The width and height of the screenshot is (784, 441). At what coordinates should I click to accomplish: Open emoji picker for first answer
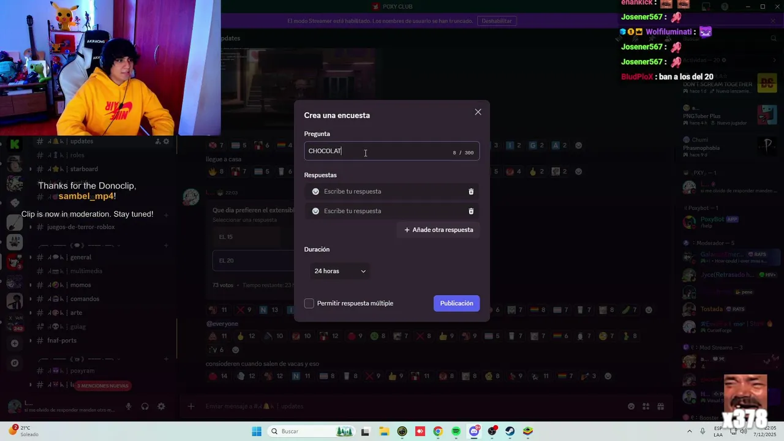(315, 192)
